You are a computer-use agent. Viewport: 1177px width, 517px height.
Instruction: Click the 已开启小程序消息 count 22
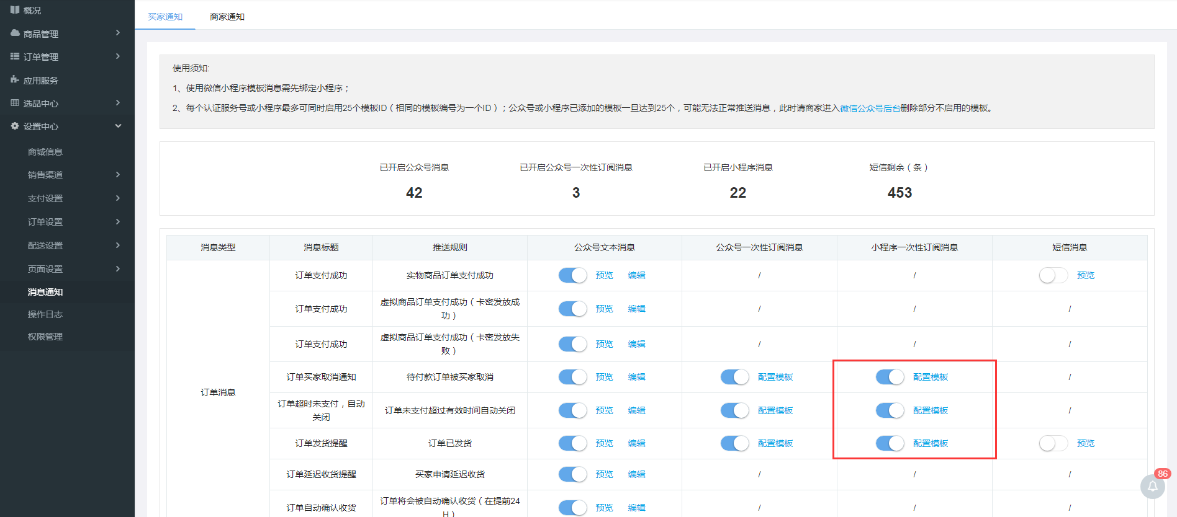tap(737, 193)
